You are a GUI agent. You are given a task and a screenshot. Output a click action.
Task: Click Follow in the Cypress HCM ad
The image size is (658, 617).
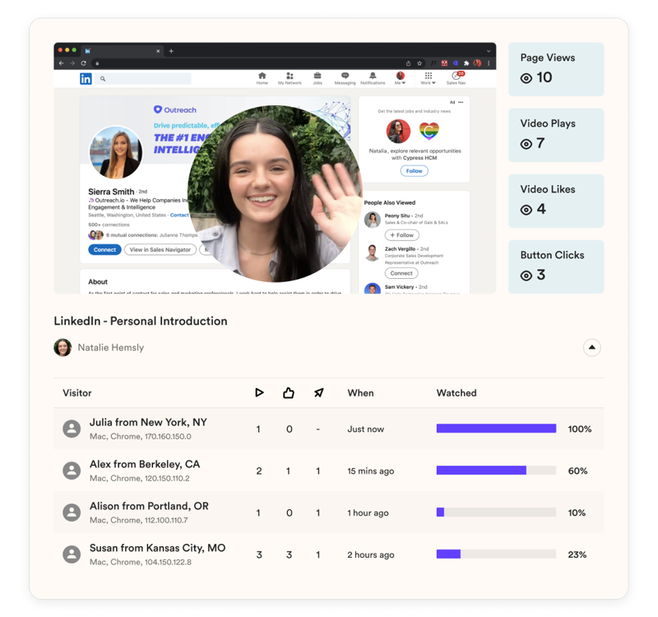pyautogui.click(x=415, y=171)
